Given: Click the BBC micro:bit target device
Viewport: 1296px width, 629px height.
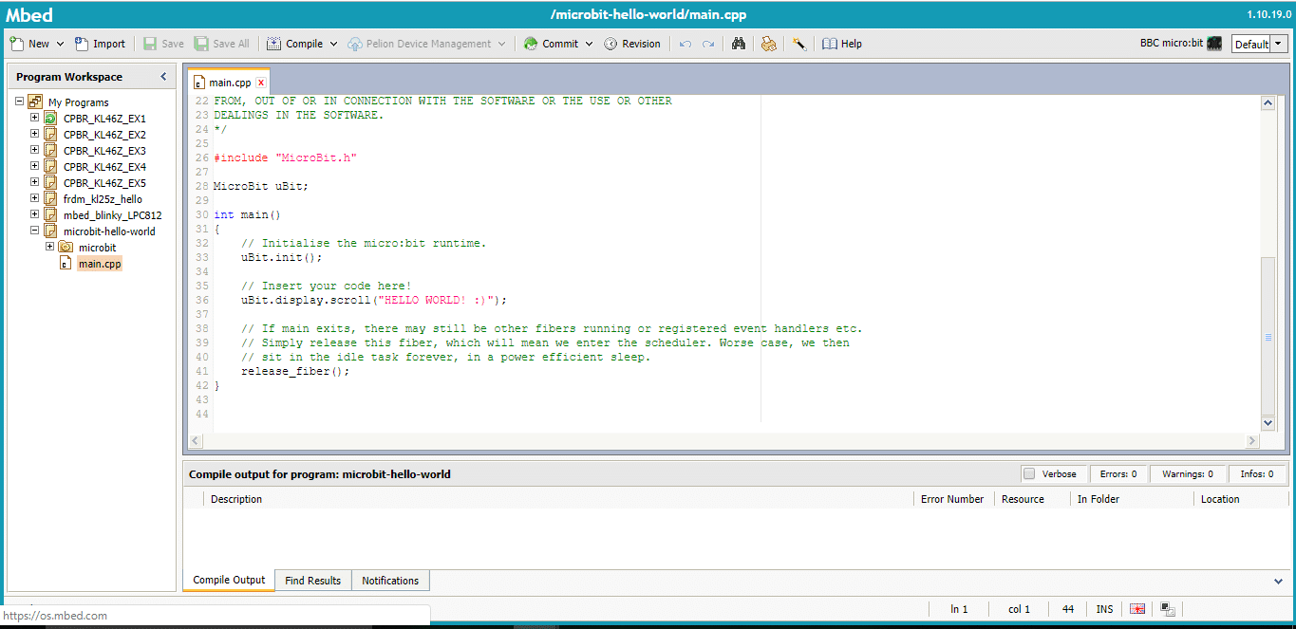Looking at the screenshot, I should [x=1181, y=44].
